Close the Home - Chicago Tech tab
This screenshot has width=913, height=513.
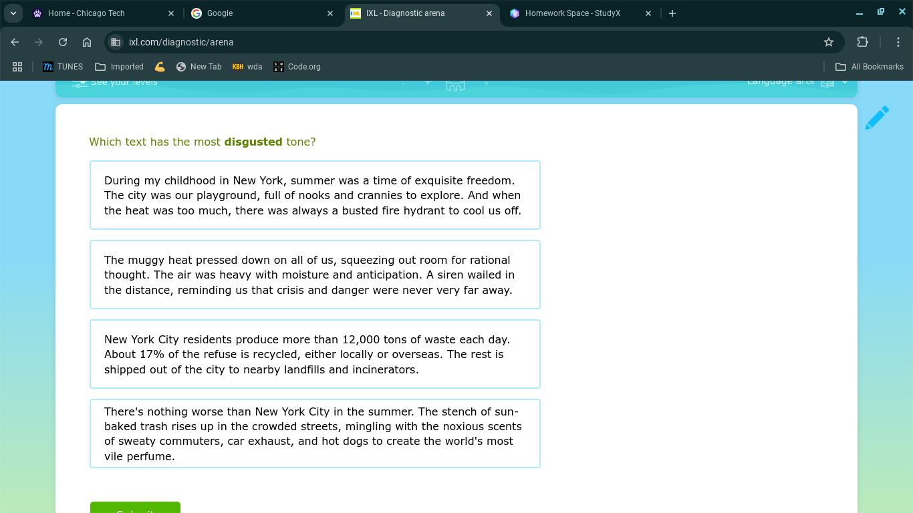[171, 13]
